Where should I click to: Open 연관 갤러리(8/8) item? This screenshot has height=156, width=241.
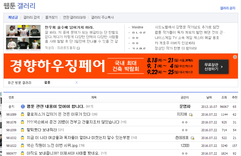pos(74,18)
